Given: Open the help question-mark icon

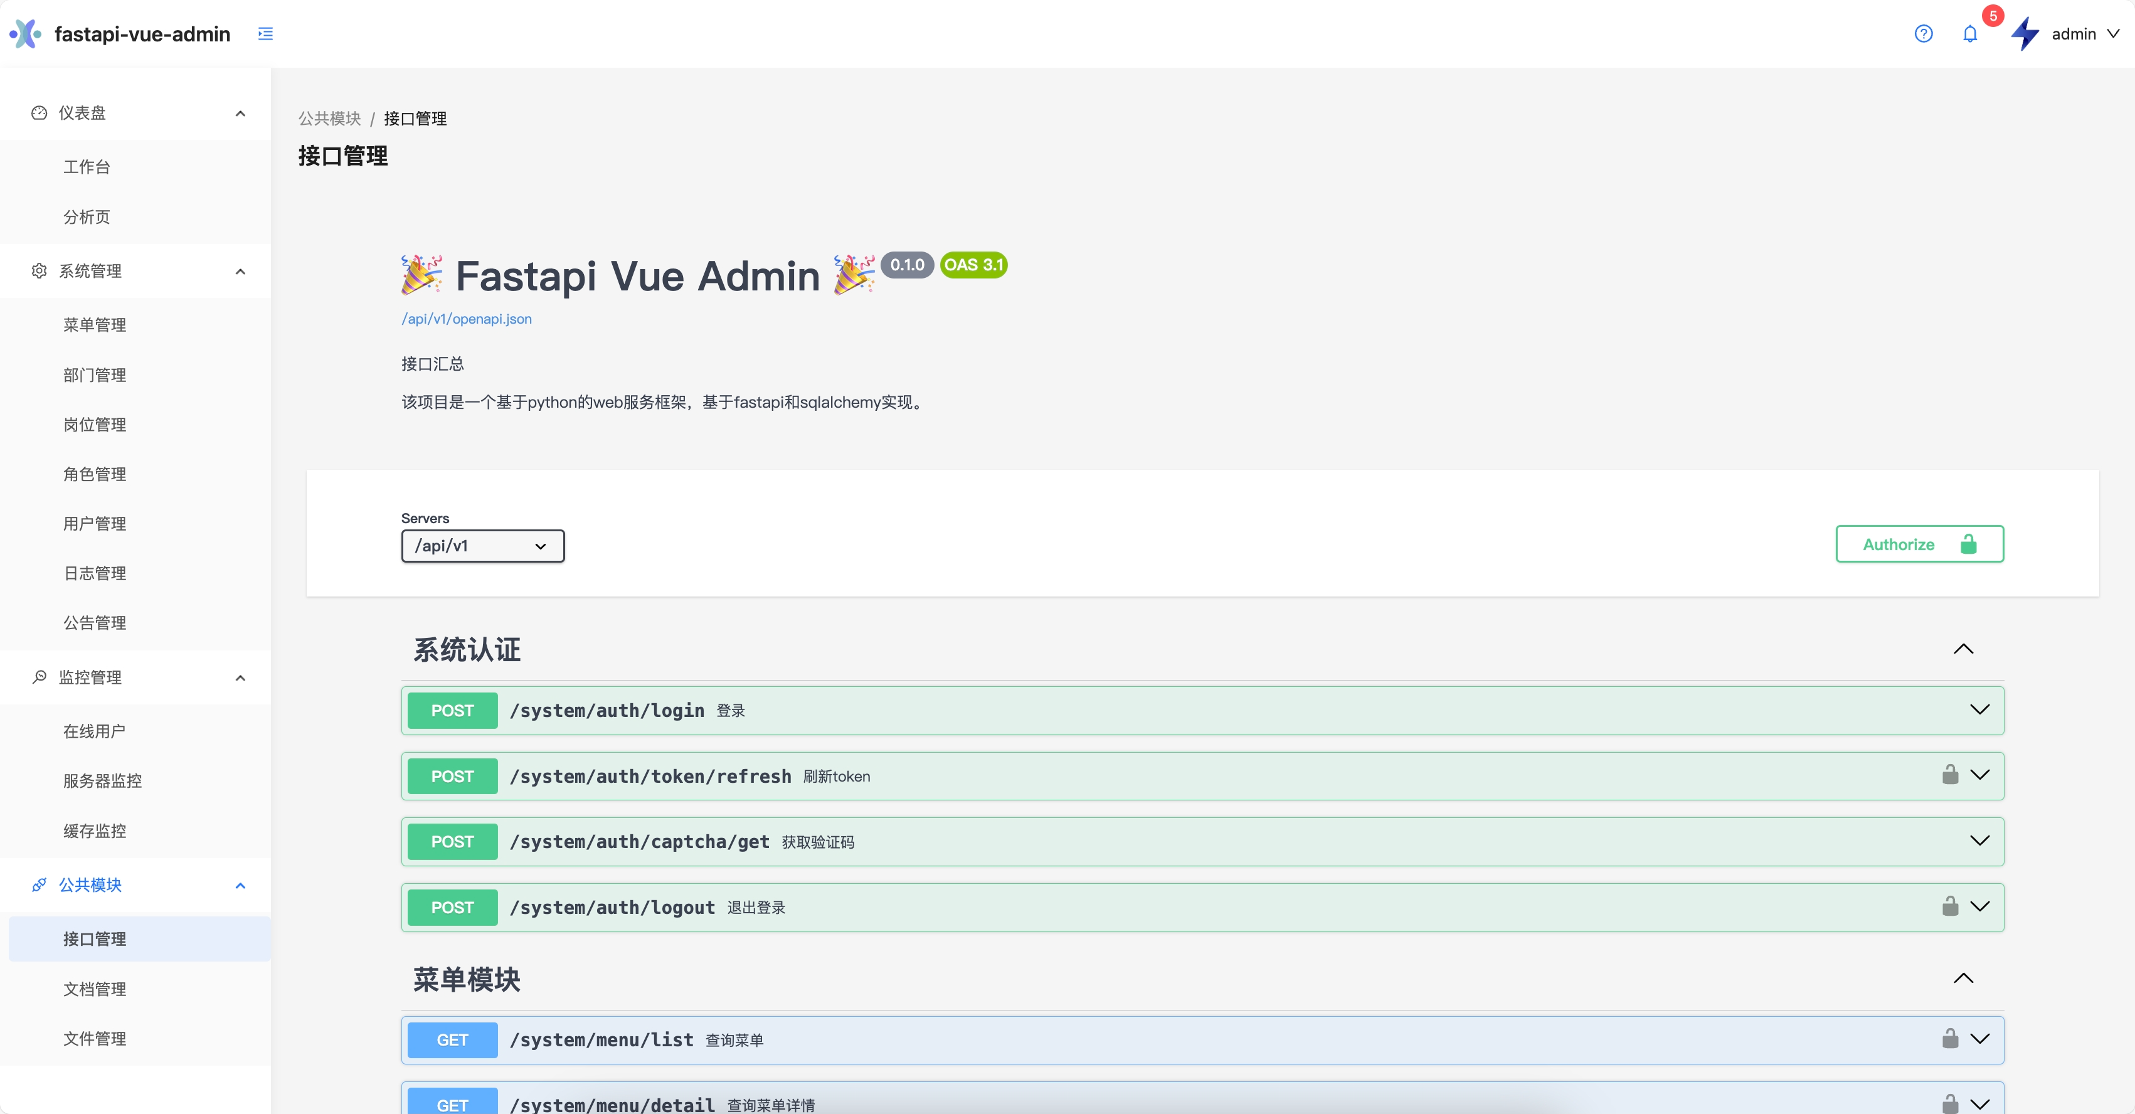Looking at the screenshot, I should tap(1924, 34).
